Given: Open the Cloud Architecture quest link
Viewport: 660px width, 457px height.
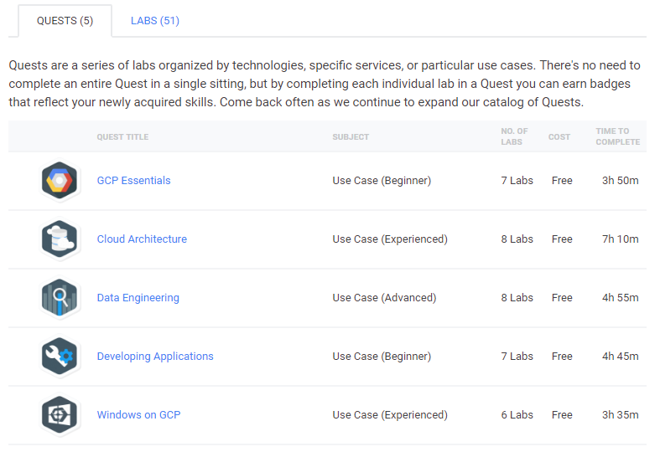Looking at the screenshot, I should point(142,239).
